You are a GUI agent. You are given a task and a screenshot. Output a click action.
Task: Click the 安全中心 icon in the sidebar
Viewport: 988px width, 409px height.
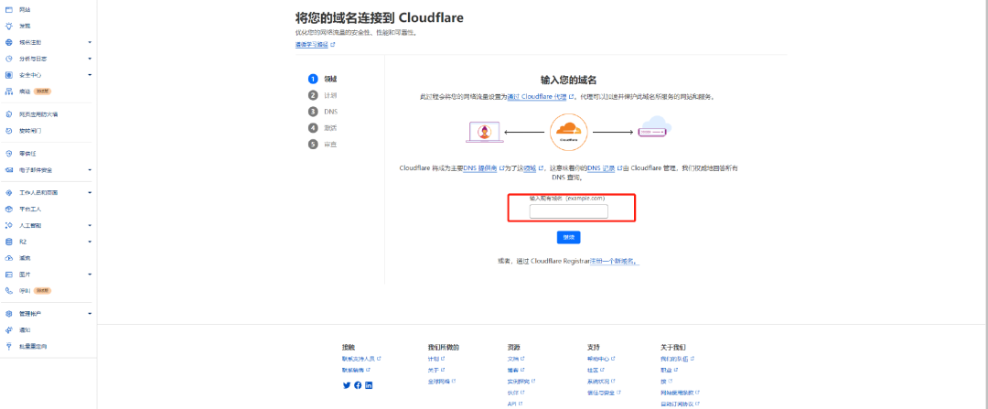click(9, 75)
